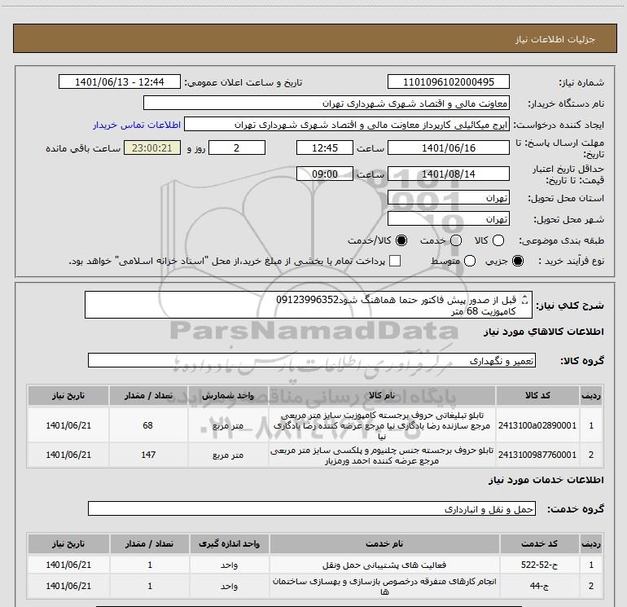
Task: Click quantity value 147
Action: (148, 455)
